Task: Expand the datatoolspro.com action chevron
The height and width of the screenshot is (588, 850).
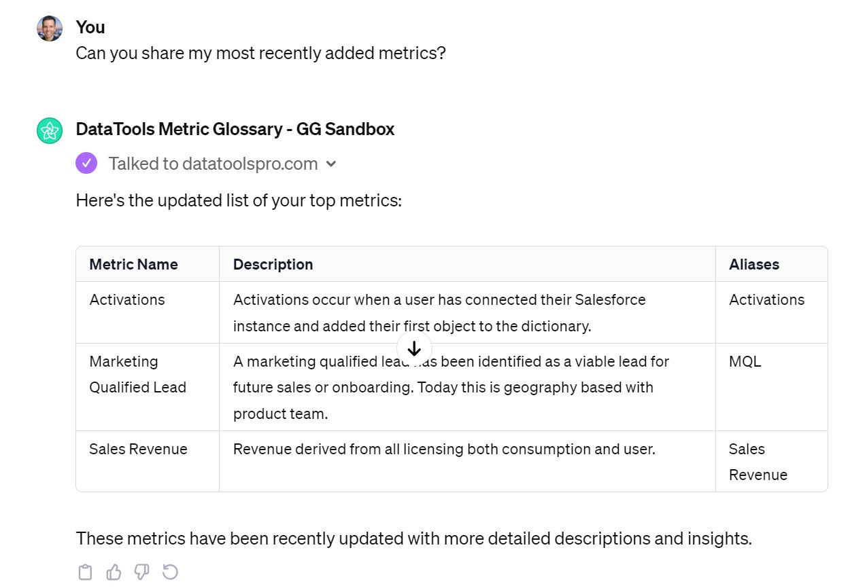Action: tap(331, 164)
